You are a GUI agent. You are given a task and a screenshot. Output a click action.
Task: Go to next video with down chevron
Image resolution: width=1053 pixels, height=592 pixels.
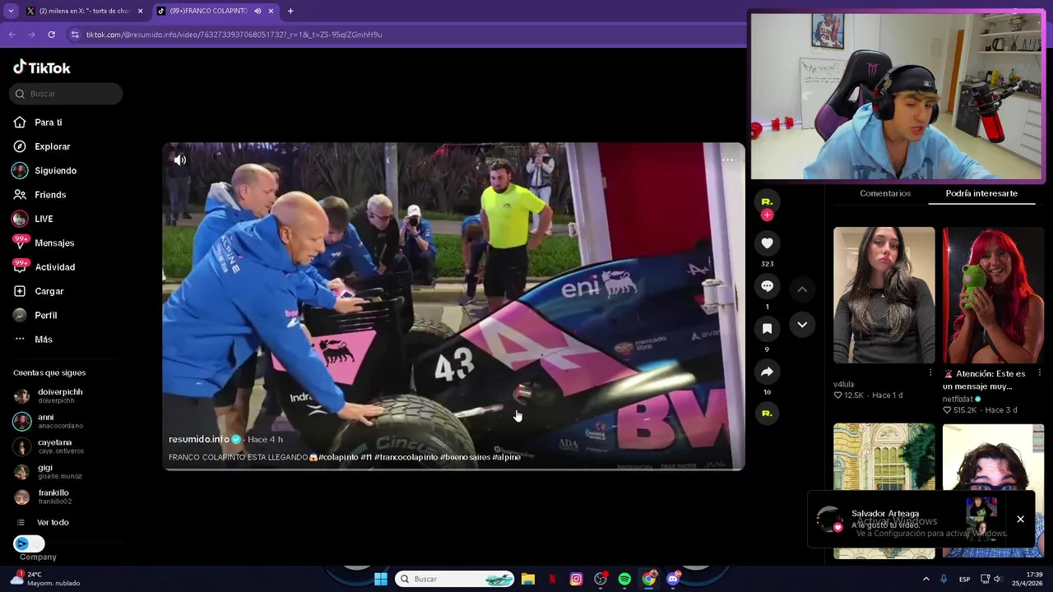coord(802,325)
